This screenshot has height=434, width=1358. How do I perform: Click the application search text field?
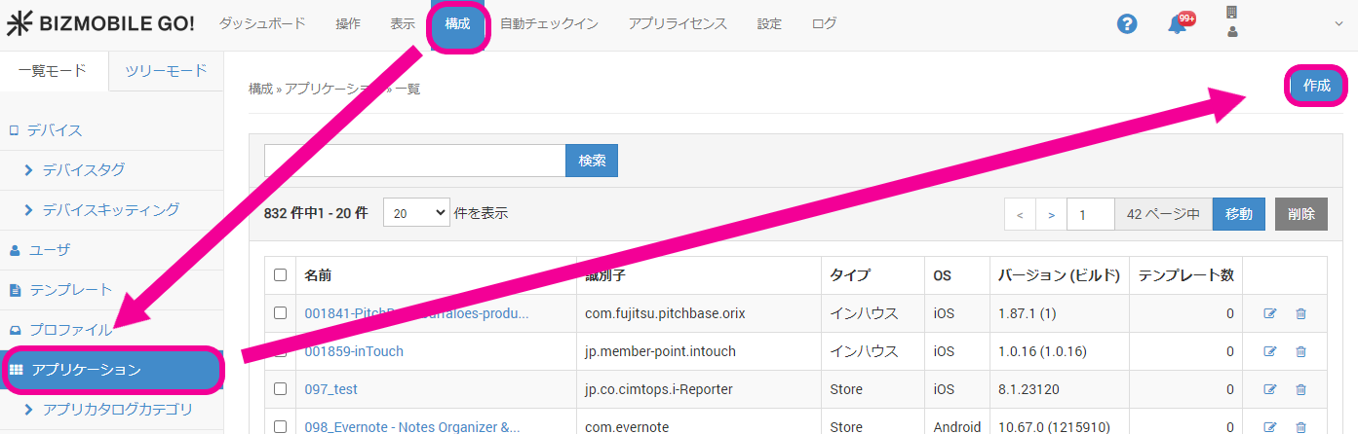click(x=414, y=161)
